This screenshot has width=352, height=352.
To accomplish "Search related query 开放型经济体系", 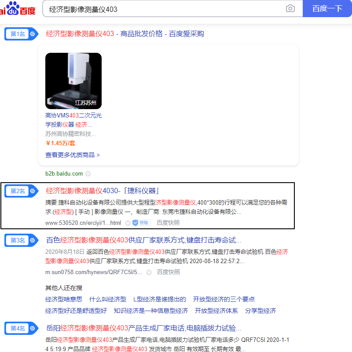I will (216, 311).
